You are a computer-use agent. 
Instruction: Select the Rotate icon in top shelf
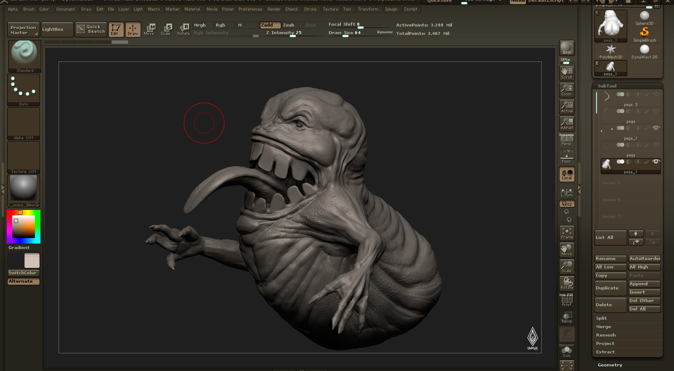(183, 29)
